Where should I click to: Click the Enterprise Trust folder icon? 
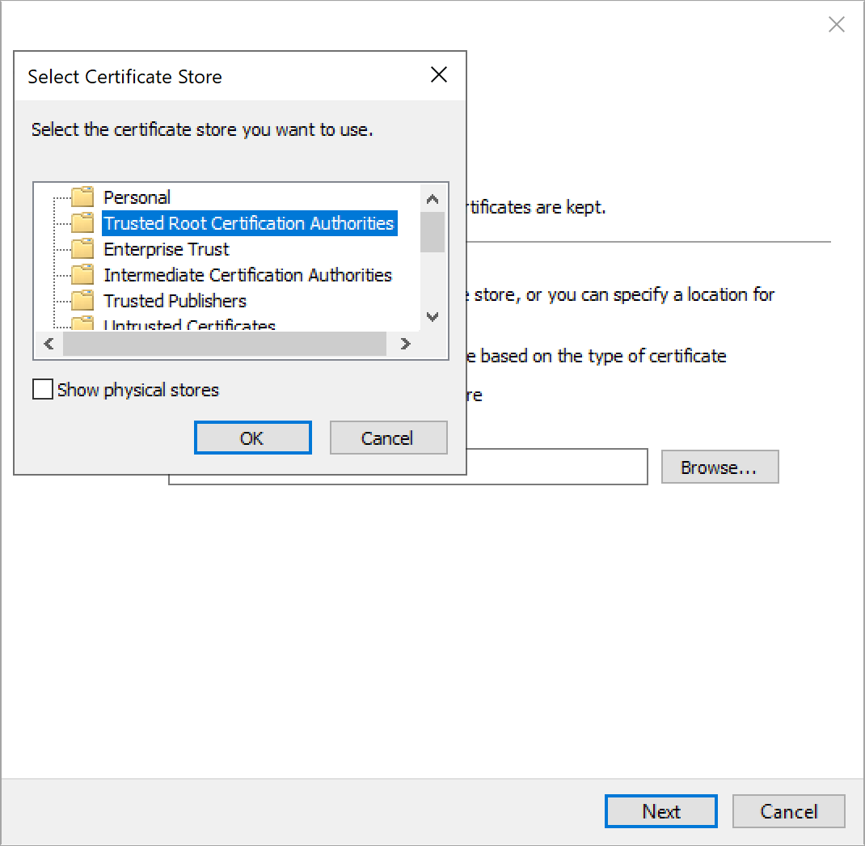point(84,248)
